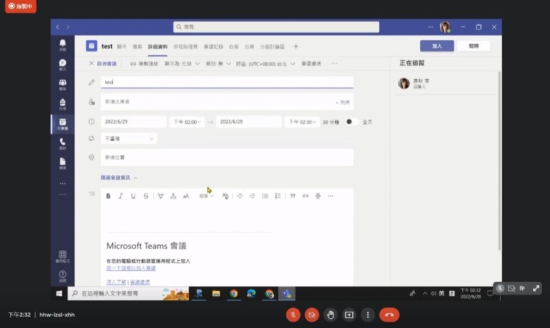Open the 時區 (UTC+08:00) 台北 dropdown
This screenshot has width=550, height=328.
[265, 64]
